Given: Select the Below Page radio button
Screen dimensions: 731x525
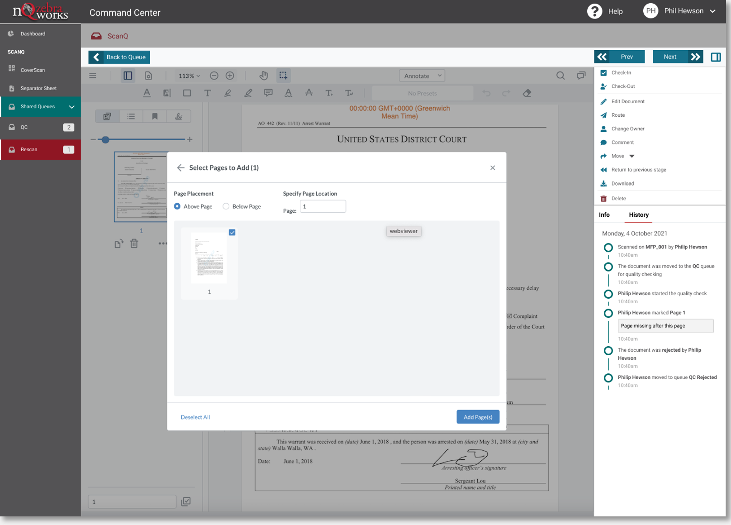Looking at the screenshot, I should pos(226,206).
